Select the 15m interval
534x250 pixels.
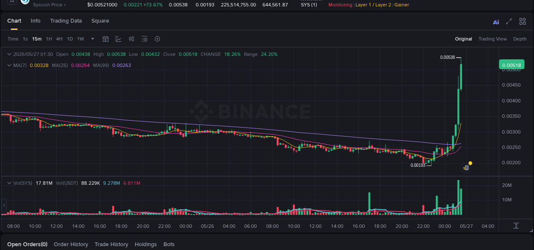pos(37,39)
